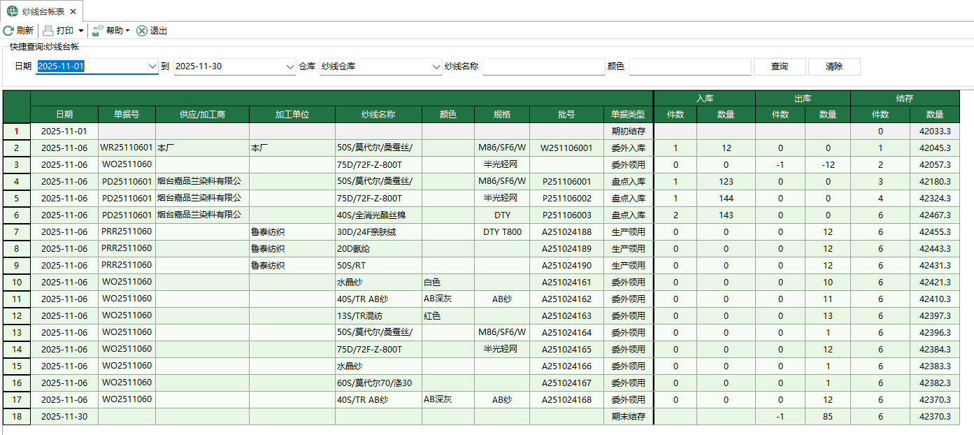
Task: Click the 单据号 column header
Action: pos(127,115)
